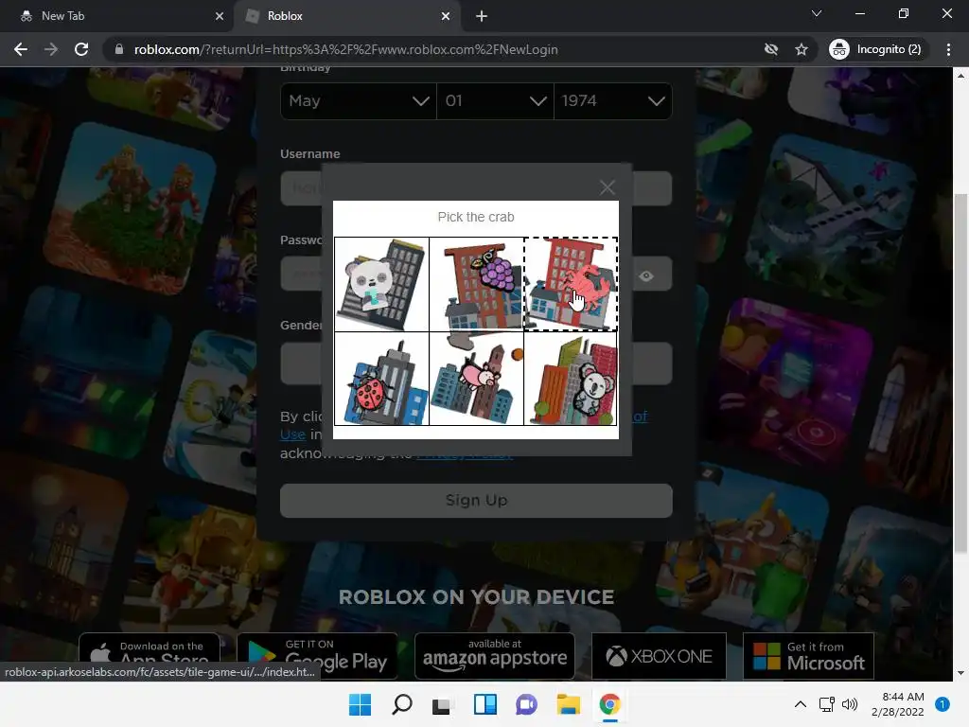Go back with the browser back arrow

(21, 49)
